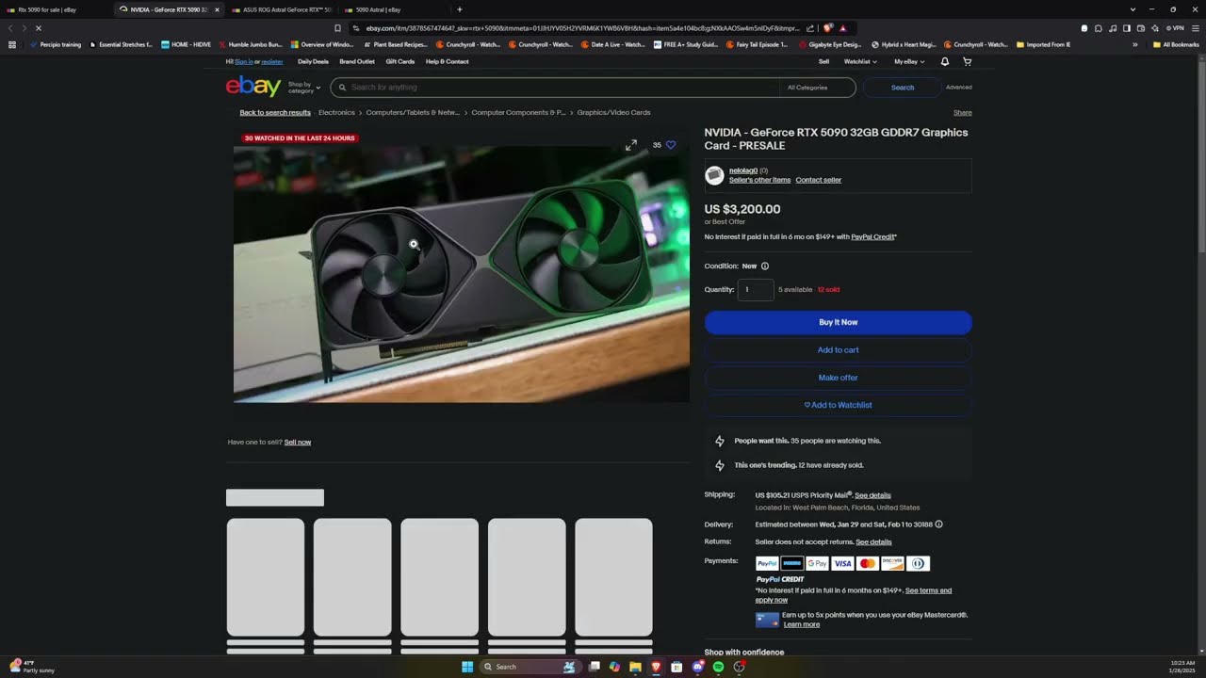This screenshot has width=1206, height=678.
Task: Open Copilot from the taskbar
Action: [x=614, y=667]
